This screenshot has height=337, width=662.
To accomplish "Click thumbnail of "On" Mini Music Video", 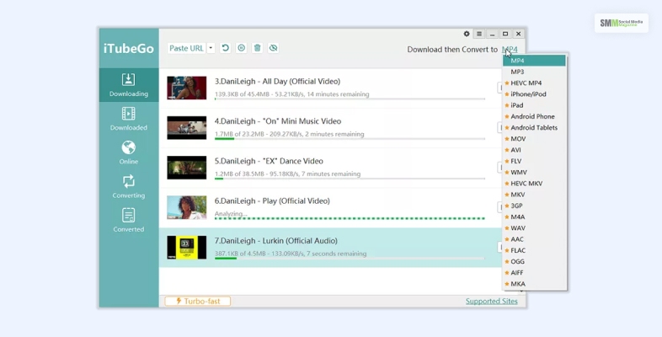I will (187, 127).
